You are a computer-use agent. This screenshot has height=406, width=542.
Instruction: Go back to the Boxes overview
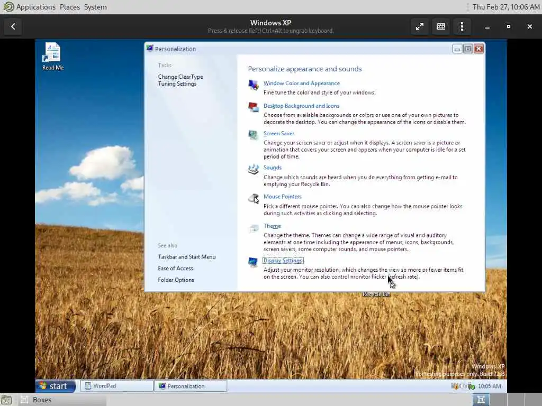[x=13, y=26]
